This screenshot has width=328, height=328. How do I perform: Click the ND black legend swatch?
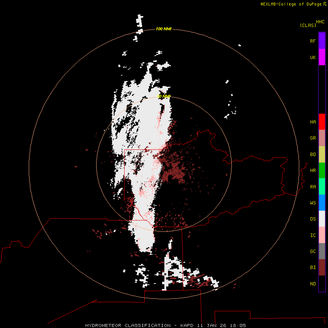pos(322,284)
